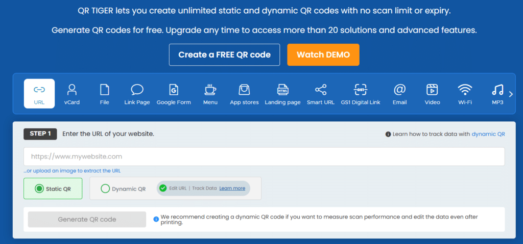Screen dimensions: 523x244
Task: Focus the website URL input field
Action: 264,156
